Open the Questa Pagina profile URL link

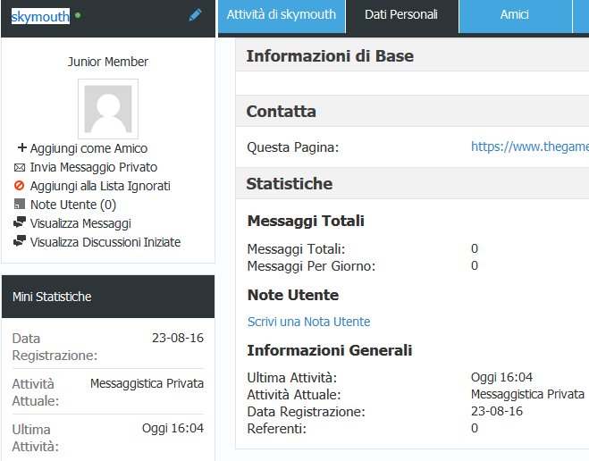pyautogui.click(x=530, y=147)
